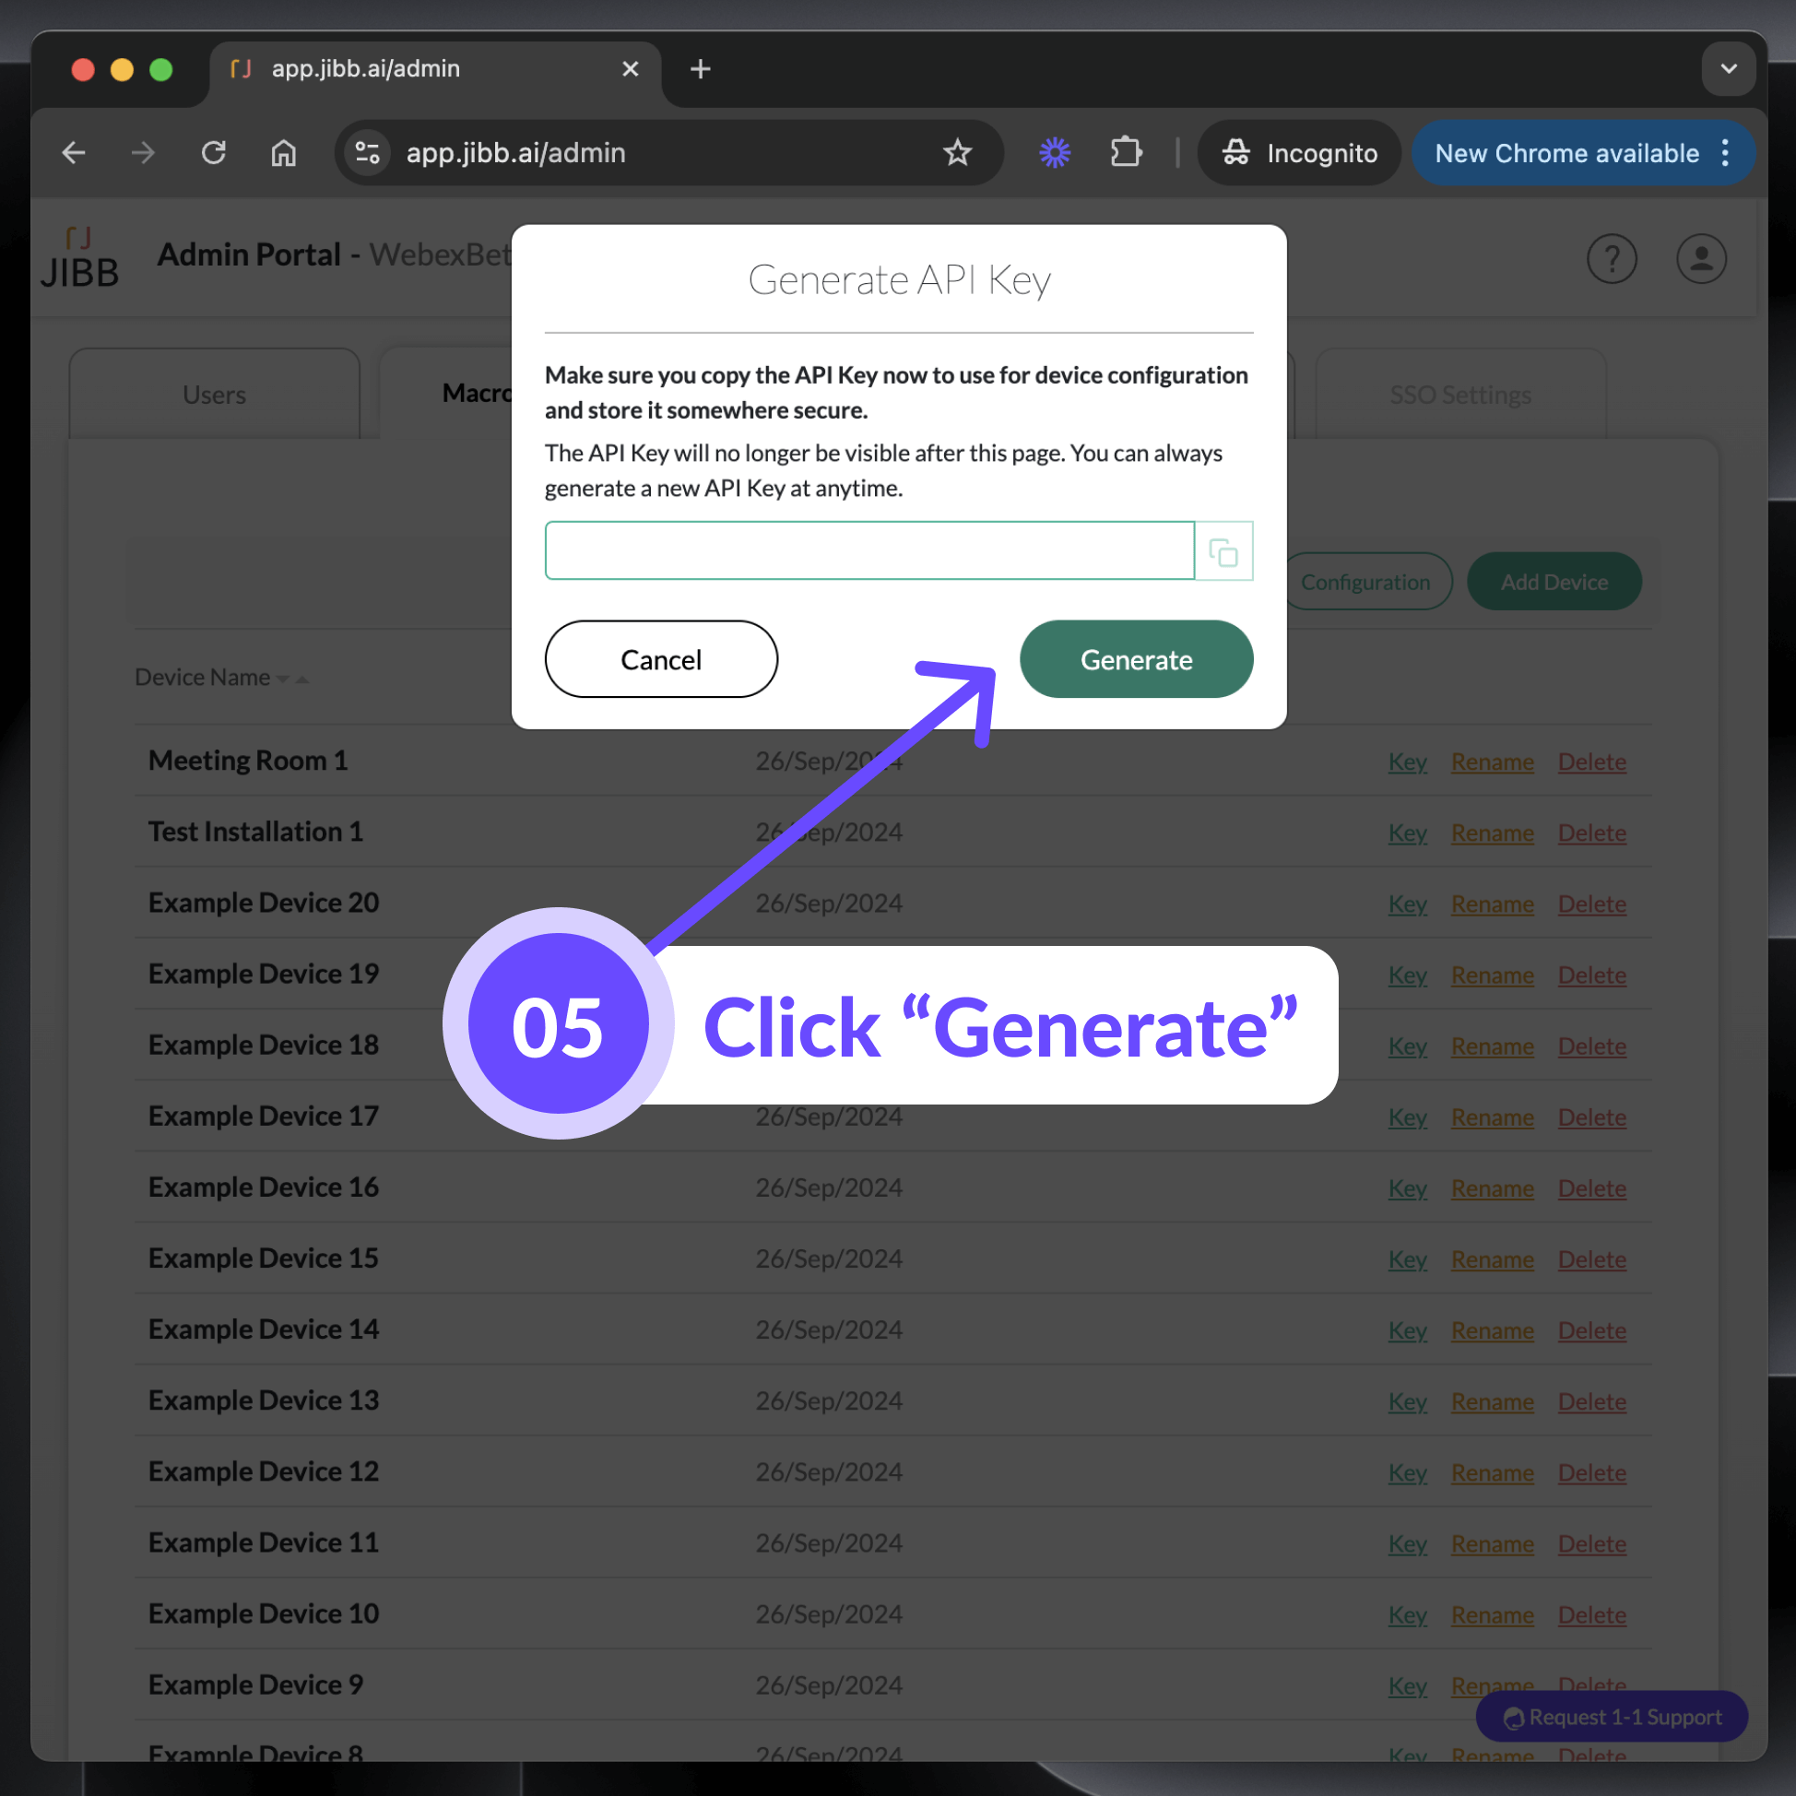Focus the API key text field
Image resolution: width=1796 pixels, height=1796 pixels.
coord(869,551)
